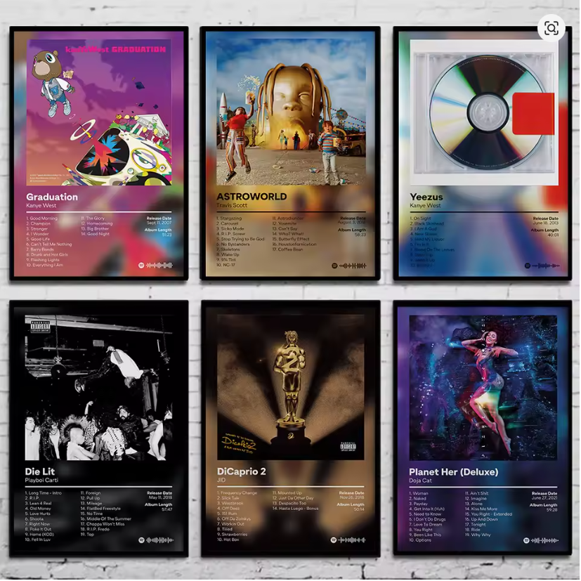Click the "Long Time - Intro" track on Die Lit
Viewport: 581px width, 581px height.
[44, 492]
